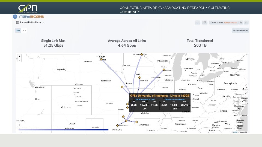Click GPN to Univ of Nebraska tooltip heading
262x147 pixels.
tap(175, 100)
